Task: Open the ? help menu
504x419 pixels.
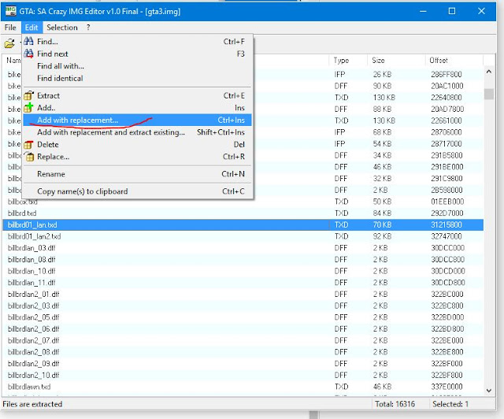Action: point(88,28)
